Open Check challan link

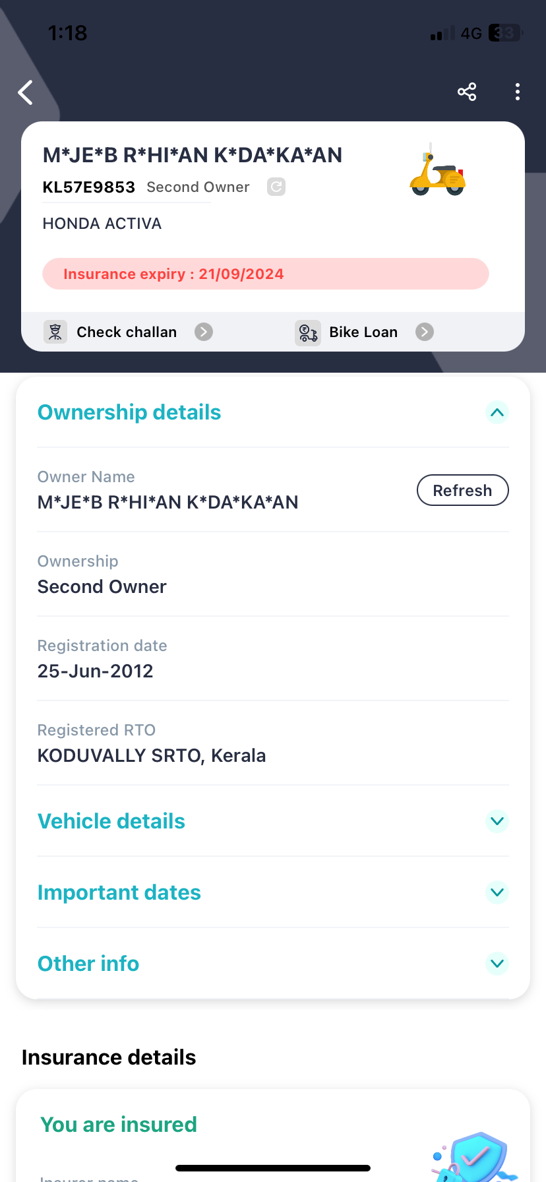click(127, 332)
